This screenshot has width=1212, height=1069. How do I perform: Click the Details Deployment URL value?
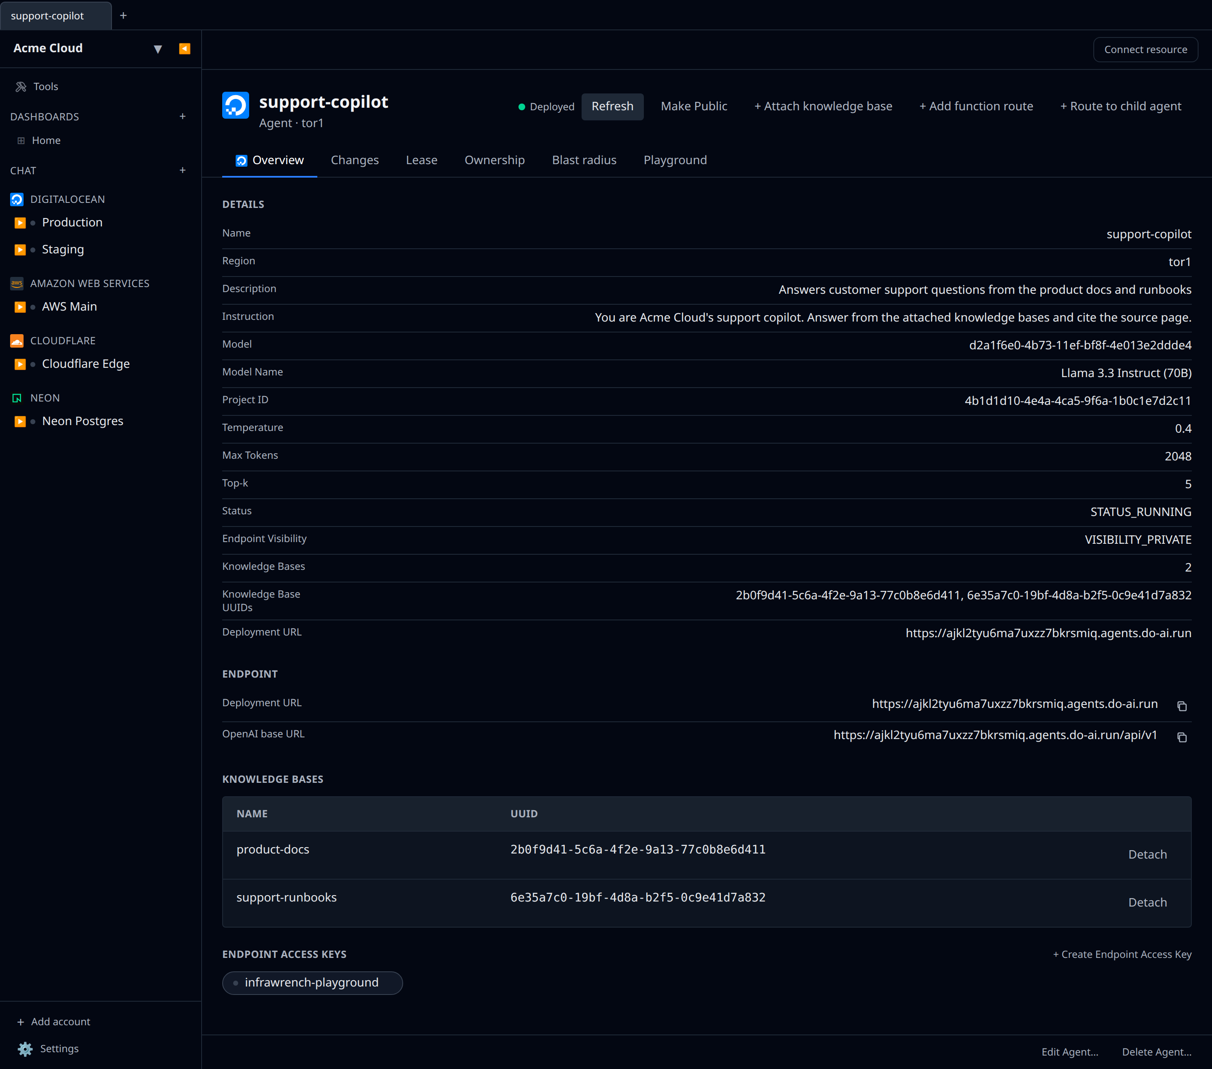pyautogui.click(x=1048, y=633)
